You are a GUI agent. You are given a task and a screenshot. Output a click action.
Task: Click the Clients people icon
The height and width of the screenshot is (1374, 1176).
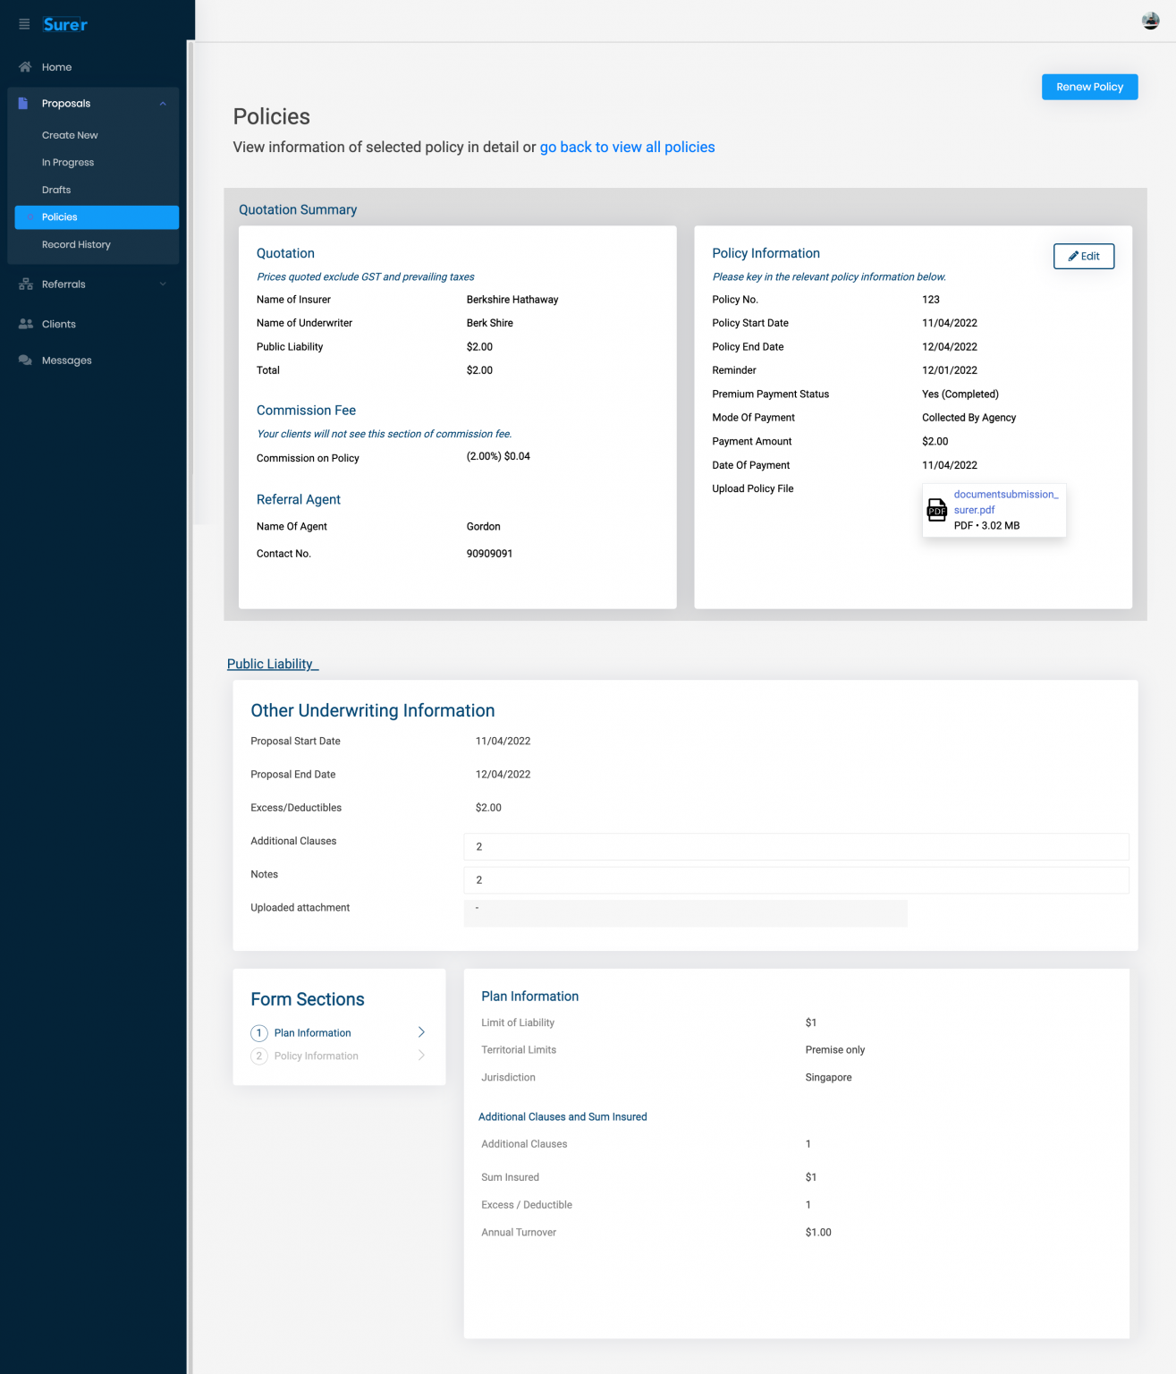[x=25, y=324]
